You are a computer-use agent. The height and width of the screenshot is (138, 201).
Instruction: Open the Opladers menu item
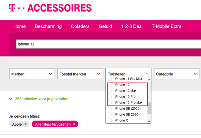pyautogui.click(x=80, y=26)
